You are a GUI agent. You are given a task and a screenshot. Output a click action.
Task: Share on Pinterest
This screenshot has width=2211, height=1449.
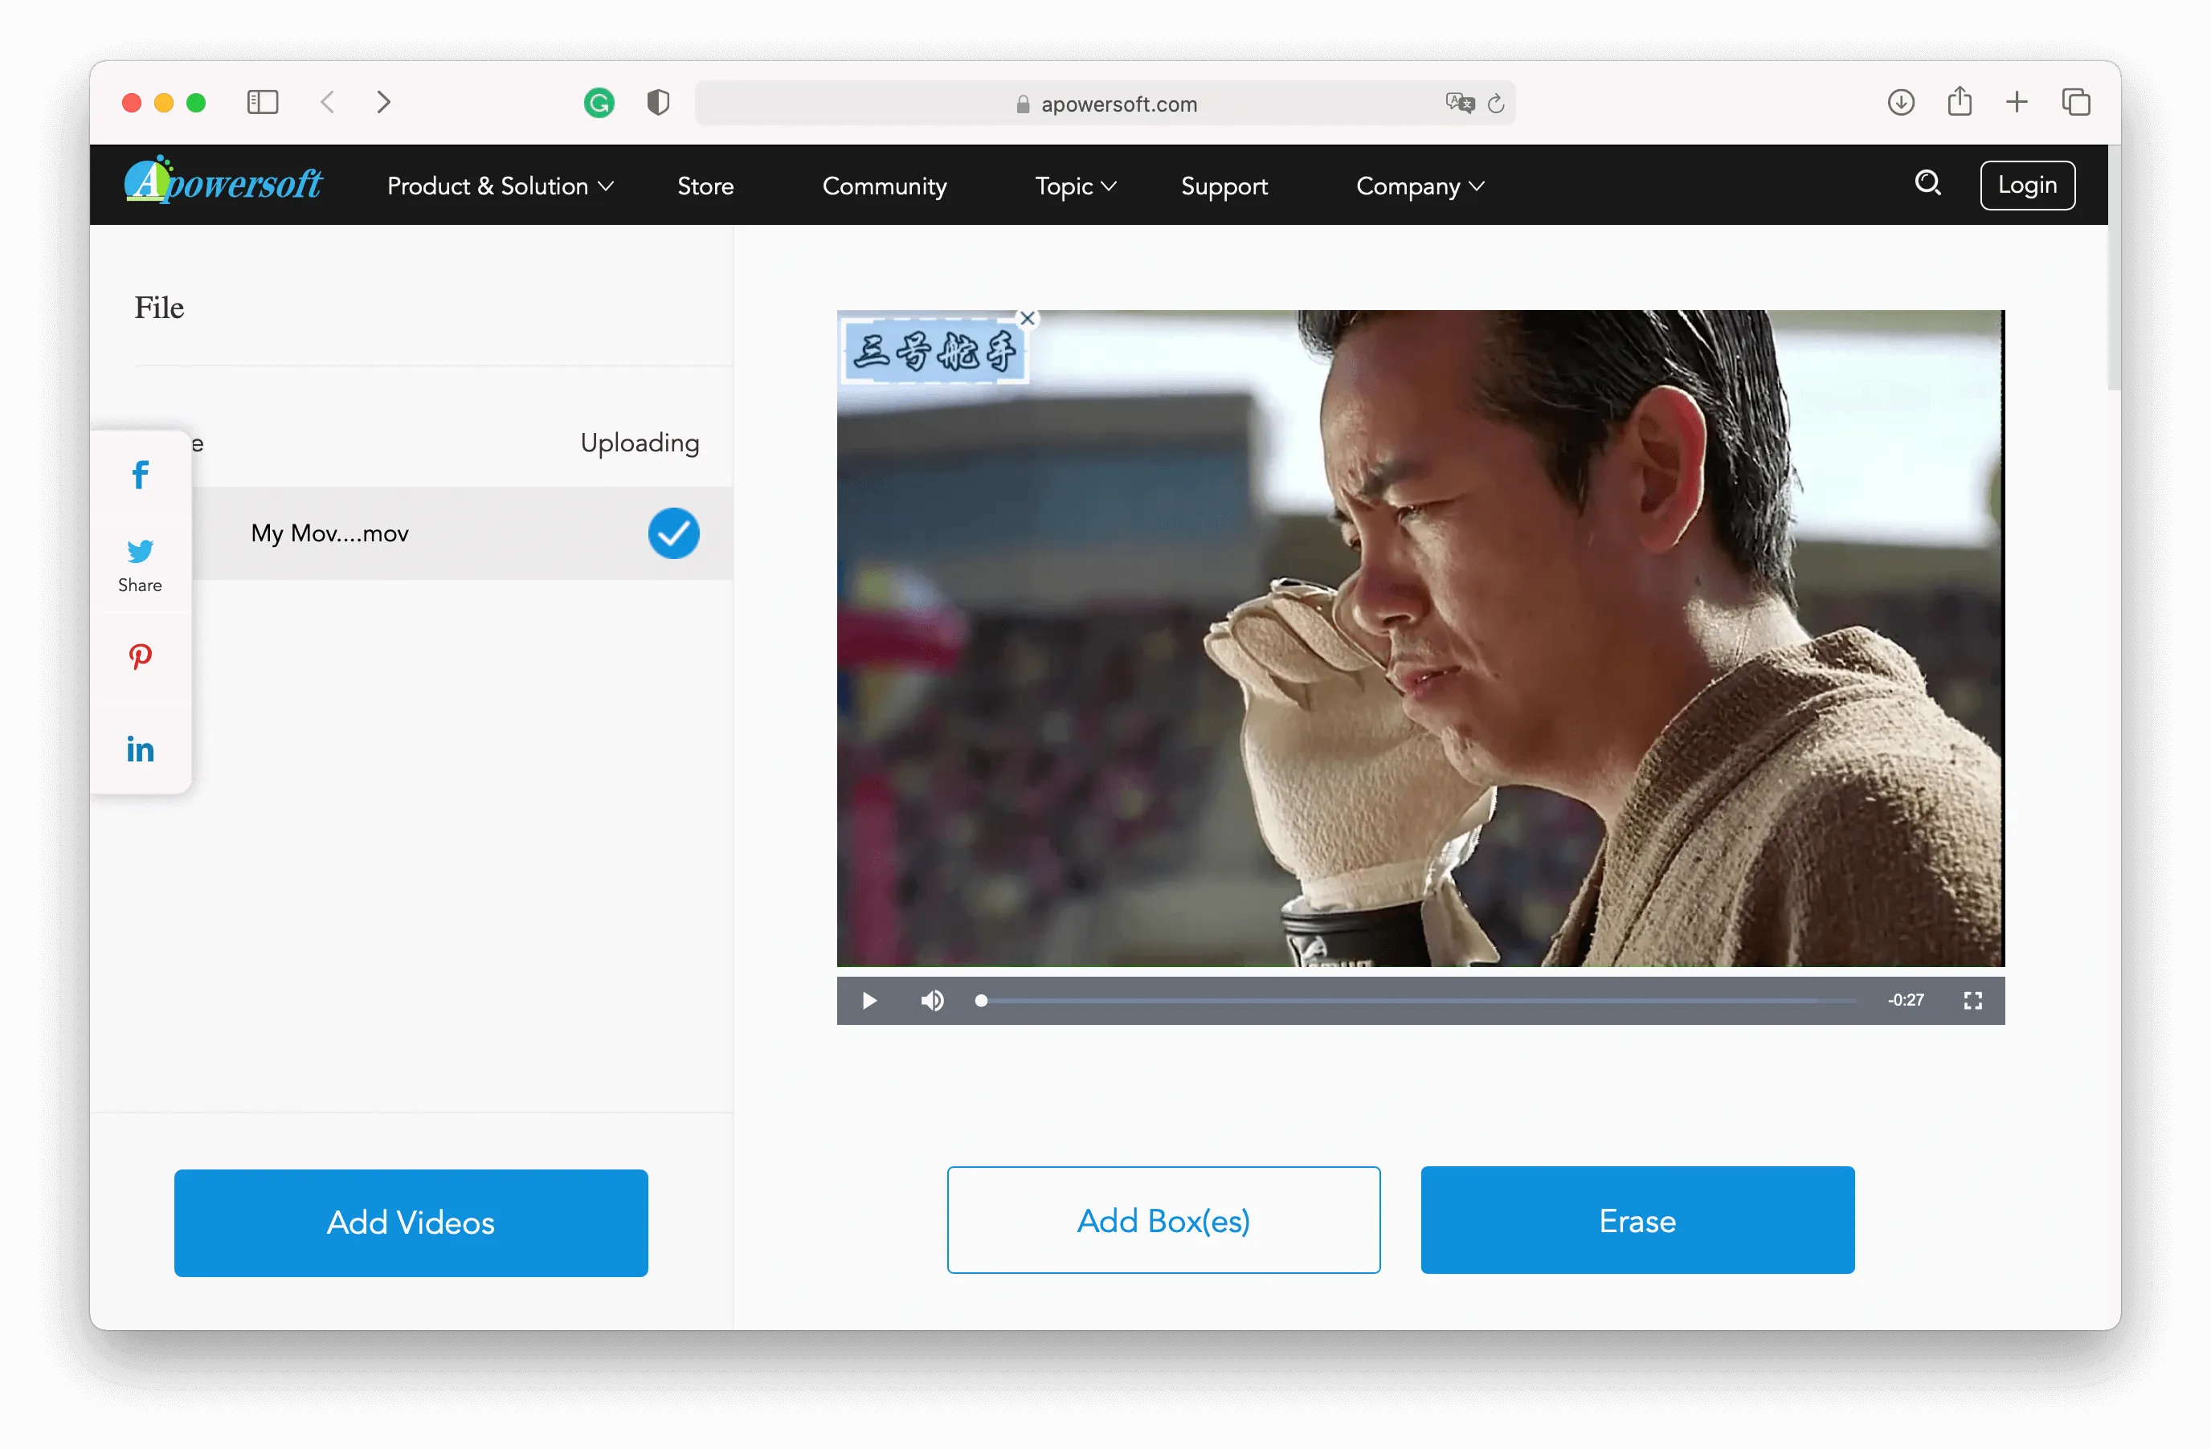[141, 657]
